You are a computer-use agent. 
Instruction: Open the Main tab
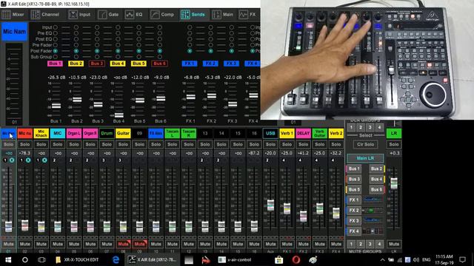pyautogui.click(x=223, y=15)
